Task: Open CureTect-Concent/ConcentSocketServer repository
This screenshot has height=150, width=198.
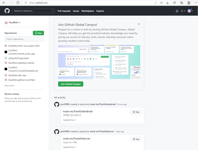Action: (23, 69)
